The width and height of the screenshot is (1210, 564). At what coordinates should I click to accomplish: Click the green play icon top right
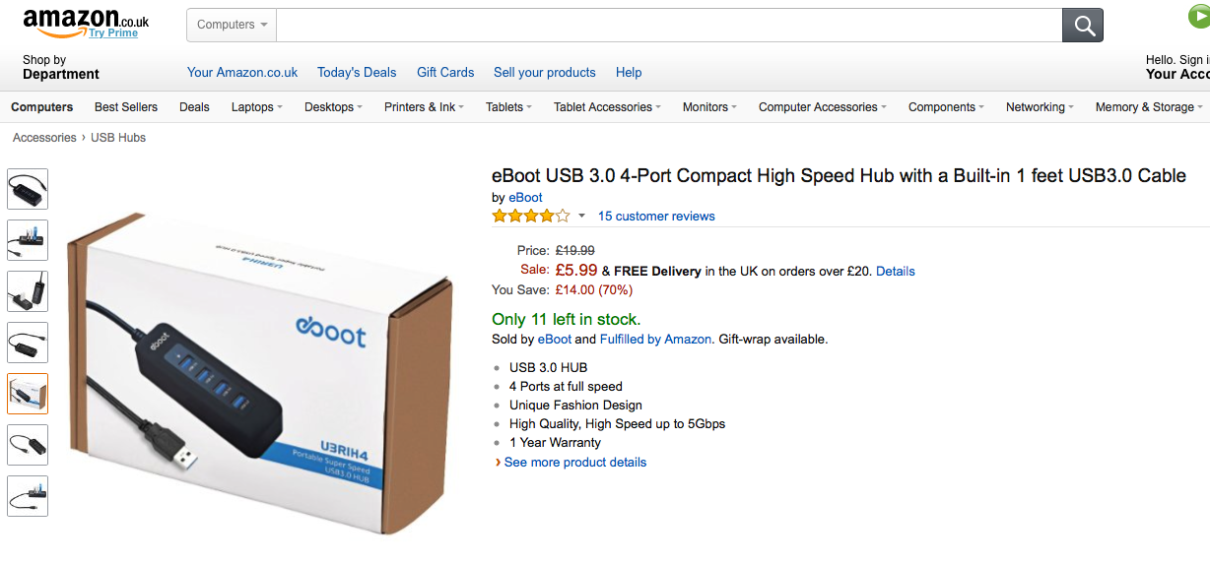(1198, 17)
